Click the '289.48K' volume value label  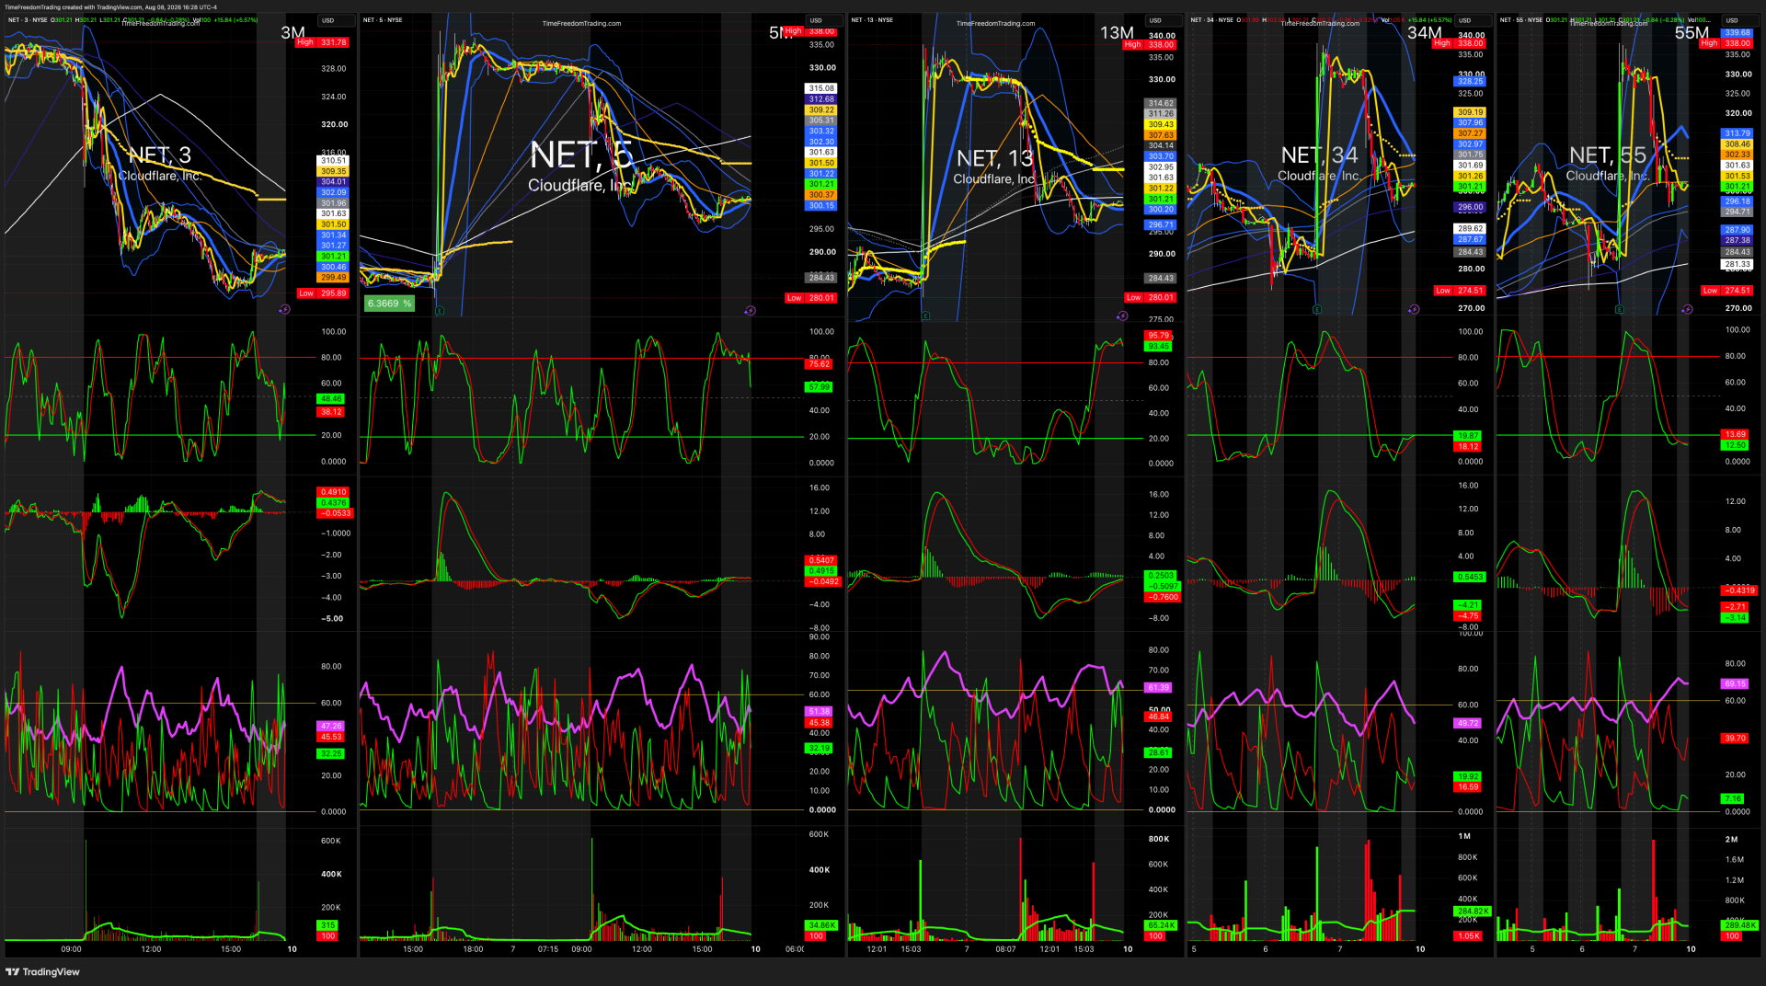click(x=1739, y=925)
